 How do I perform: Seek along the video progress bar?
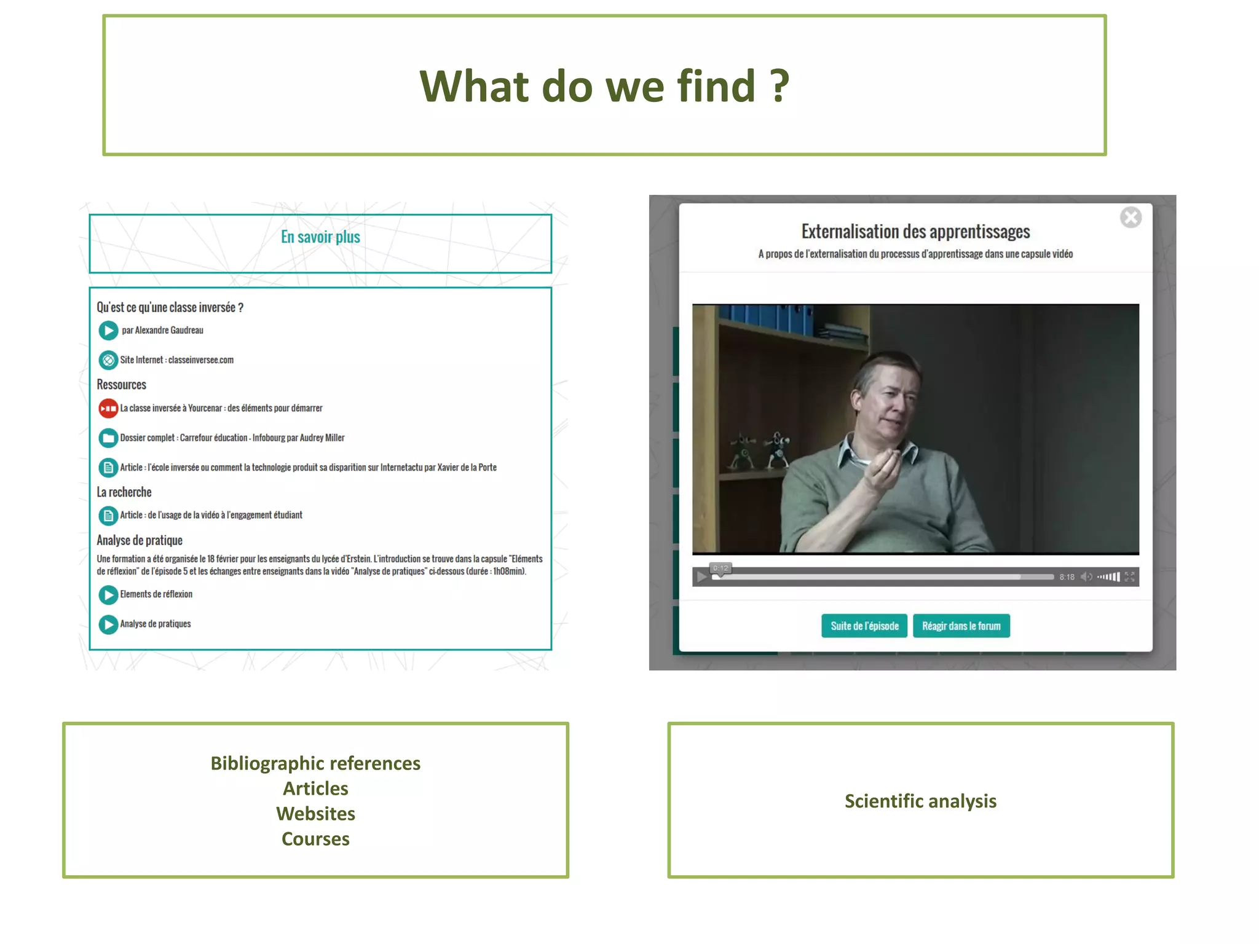click(x=883, y=576)
